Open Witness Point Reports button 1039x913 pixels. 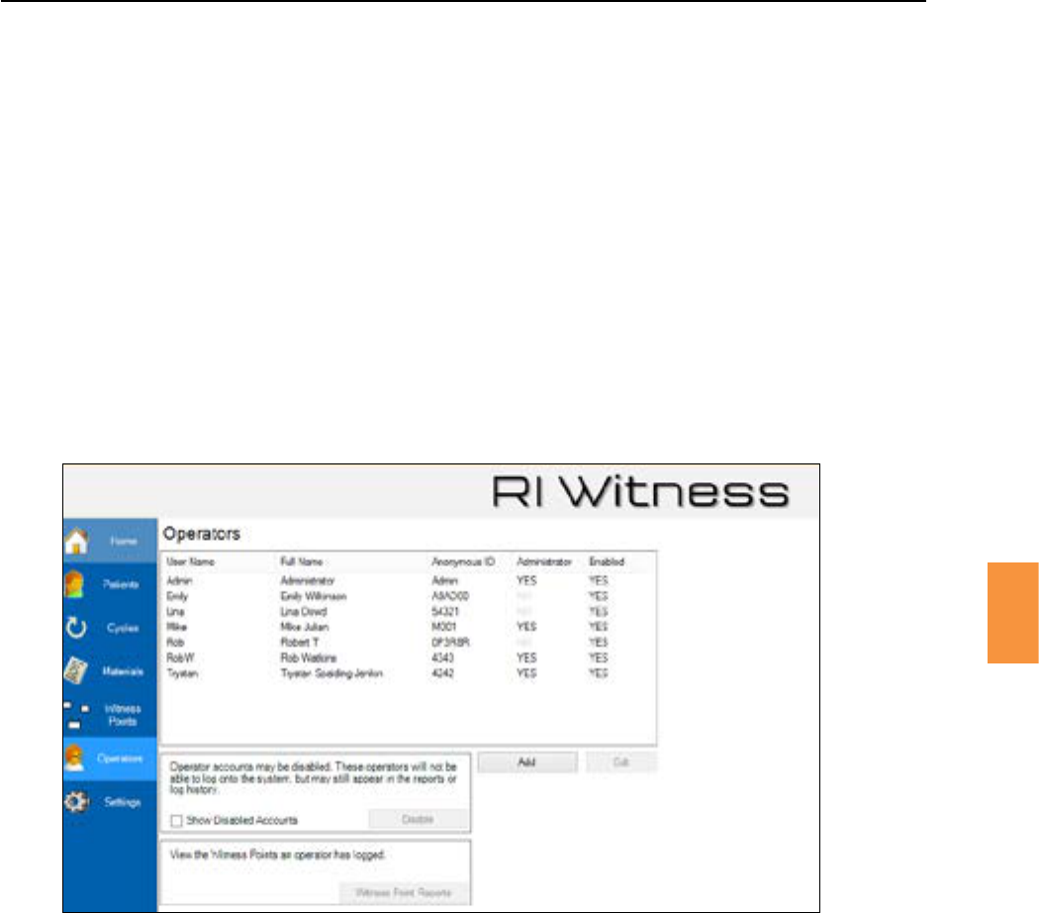[x=404, y=892]
